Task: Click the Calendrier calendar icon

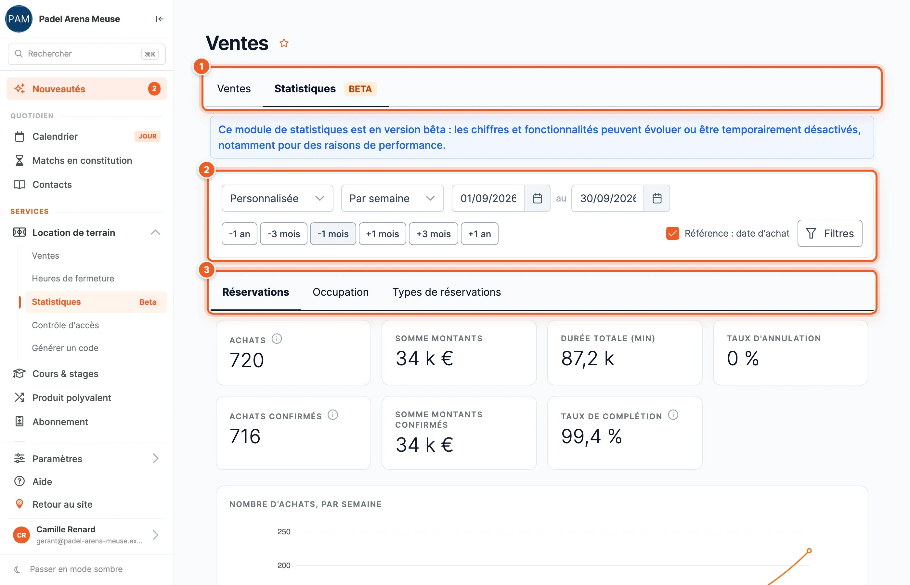Action: pyautogui.click(x=19, y=136)
